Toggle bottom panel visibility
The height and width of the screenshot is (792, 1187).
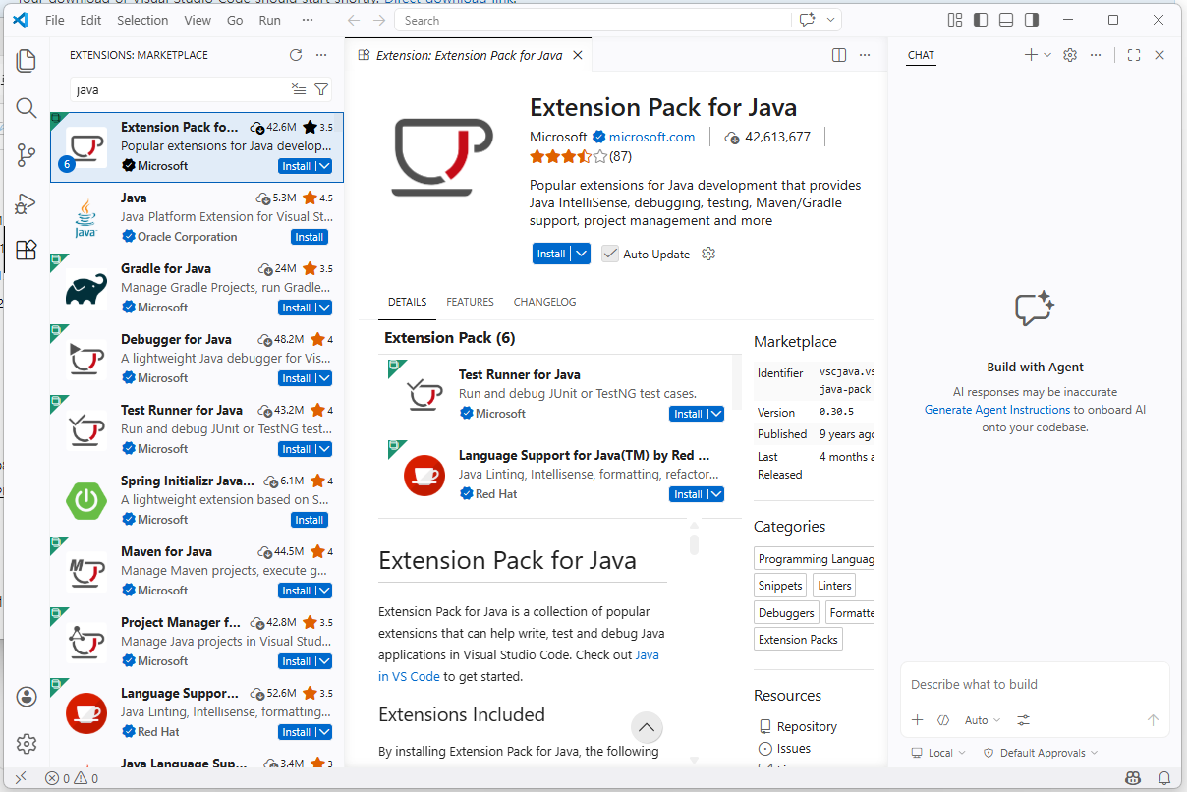point(1006,20)
